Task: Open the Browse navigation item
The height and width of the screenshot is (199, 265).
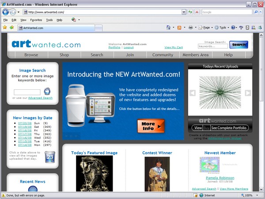Action: point(31,55)
